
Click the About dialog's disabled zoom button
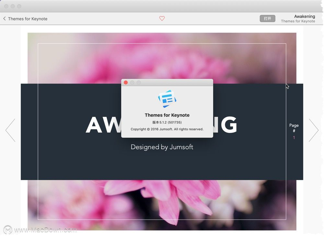pos(139,82)
